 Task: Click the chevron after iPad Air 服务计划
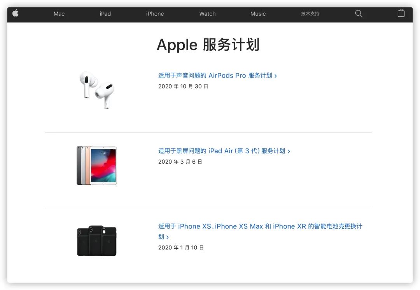289,152
